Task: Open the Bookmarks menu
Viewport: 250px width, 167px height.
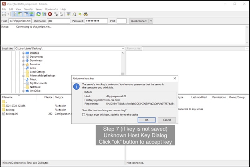Action: (51, 9)
